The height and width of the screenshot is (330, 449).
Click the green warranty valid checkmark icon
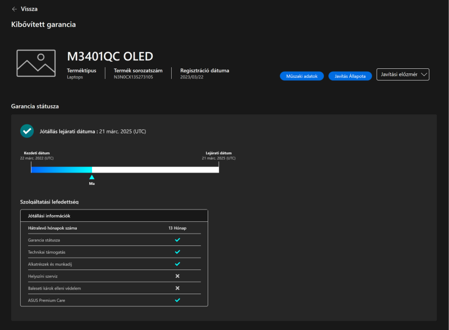point(27,131)
